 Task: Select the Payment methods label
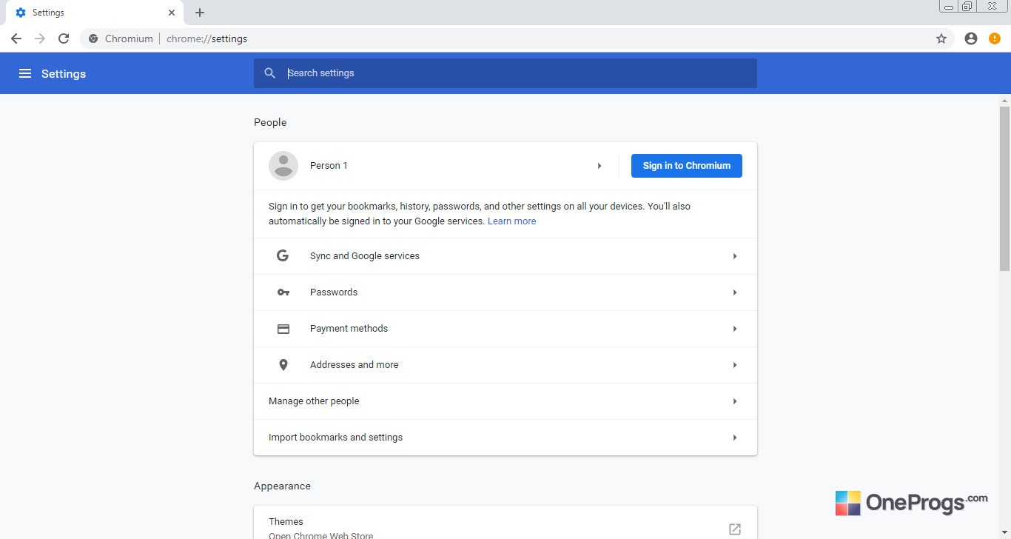(x=349, y=329)
